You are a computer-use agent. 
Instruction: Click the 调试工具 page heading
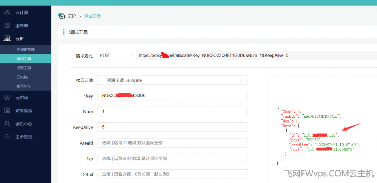tap(79, 32)
